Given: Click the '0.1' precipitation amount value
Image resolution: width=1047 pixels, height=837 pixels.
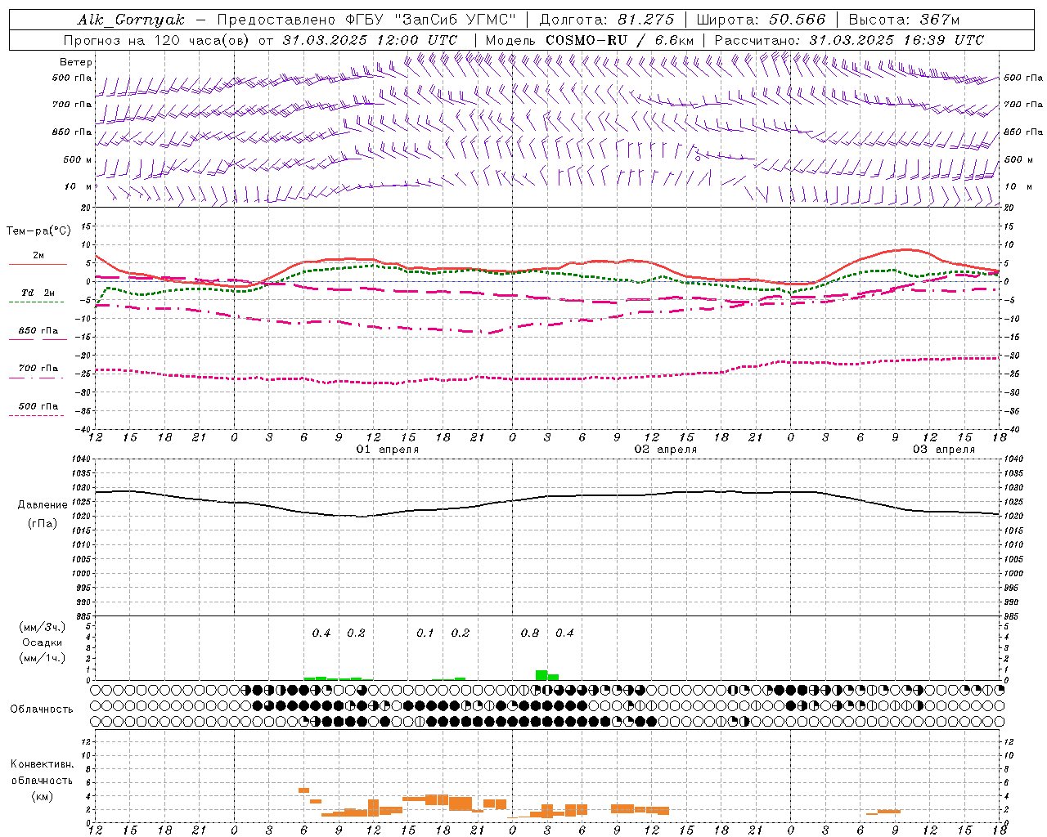Looking at the screenshot, I should [425, 633].
